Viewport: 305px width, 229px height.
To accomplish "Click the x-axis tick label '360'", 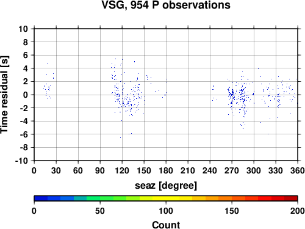I will coord(298,170).
